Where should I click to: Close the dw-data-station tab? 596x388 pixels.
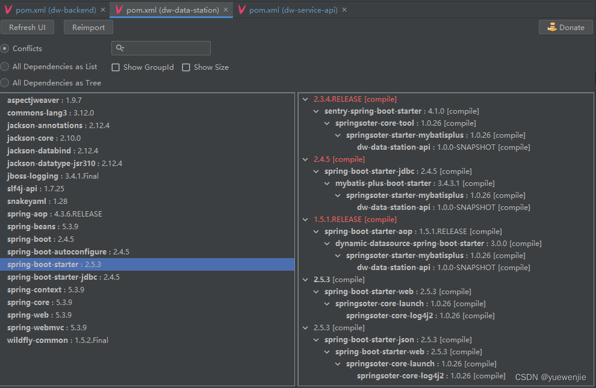pyautogui.click(x=225, y=10)
